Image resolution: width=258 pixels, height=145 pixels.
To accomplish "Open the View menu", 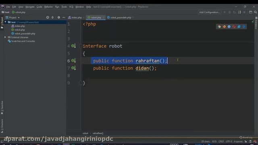I will 21,7.
